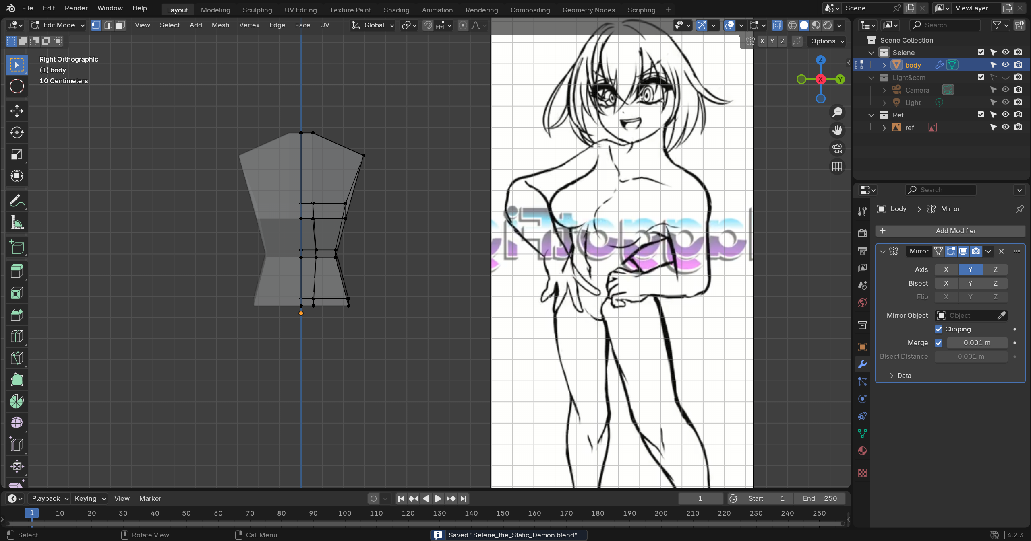The image size is (1031, 541).
Task: Click the End frame field
Action: click(819, 498)
